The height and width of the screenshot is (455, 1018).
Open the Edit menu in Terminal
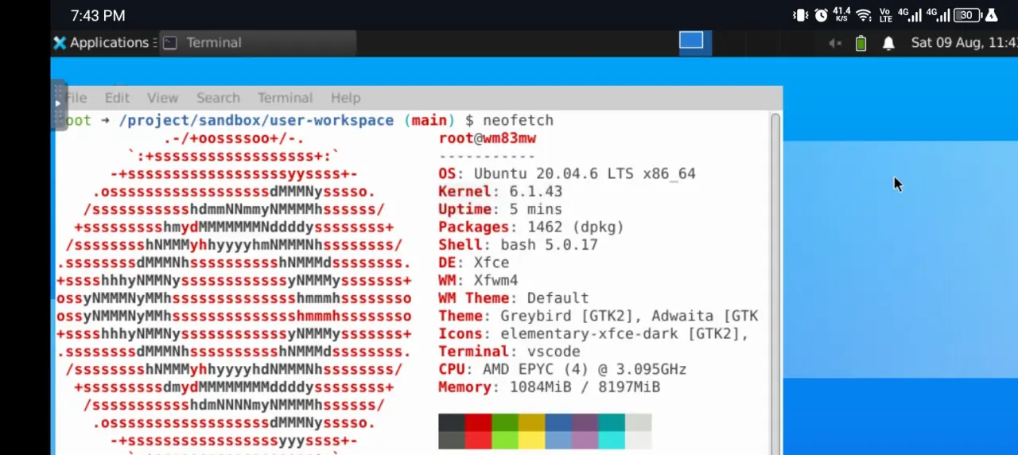[117, 98]
